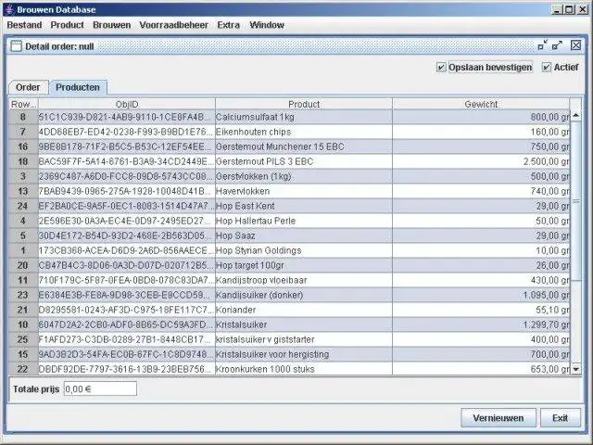593x445 pixels.
Task: Click the 55,10 gr weight cell
Action: pos(481,310)
